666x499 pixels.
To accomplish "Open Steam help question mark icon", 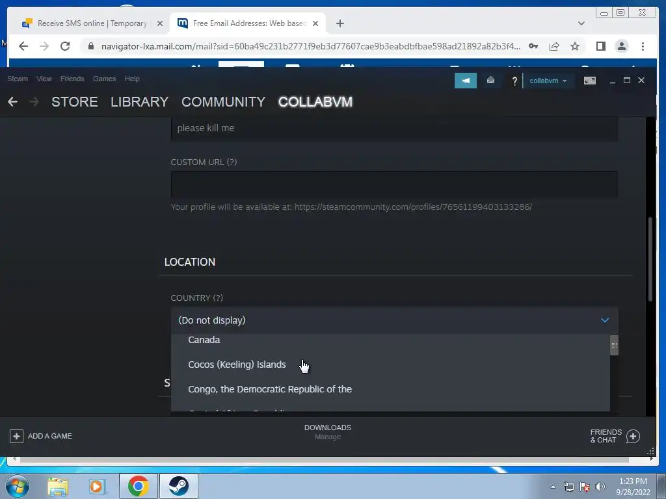I will [x=514, y=81].
